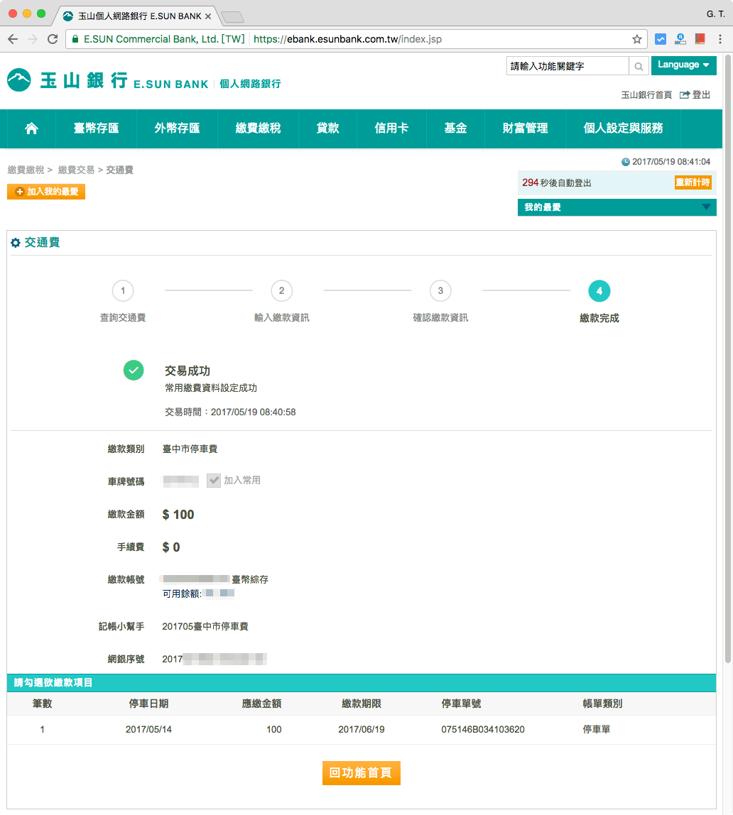The width and height of the screenshot is (733, 815).
Task: Click the home icon in navigation bar
Action: (x=31, y=128)
